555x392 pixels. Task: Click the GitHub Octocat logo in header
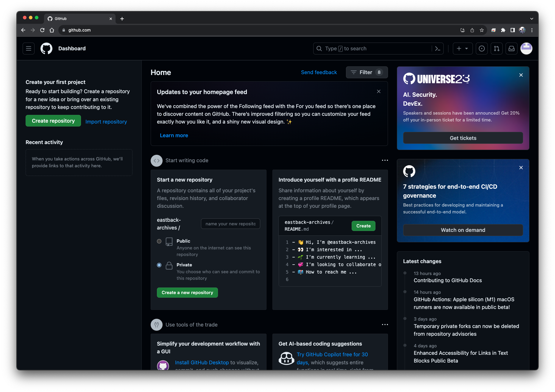coord(46,49)
